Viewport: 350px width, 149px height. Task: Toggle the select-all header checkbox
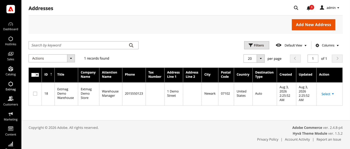coord(33,75)
